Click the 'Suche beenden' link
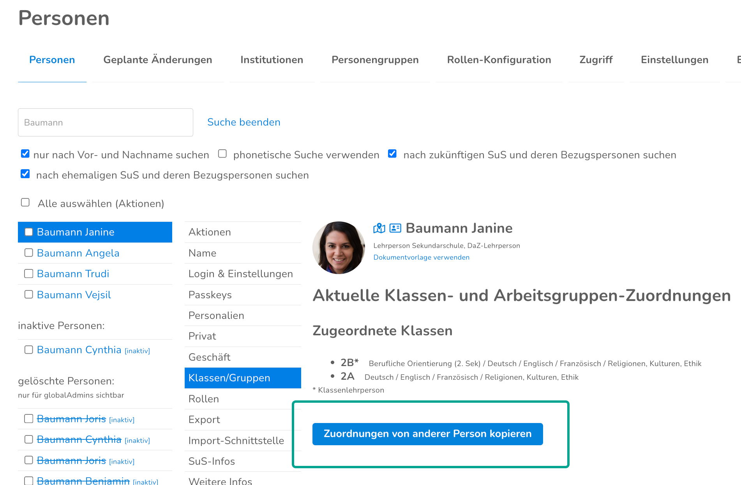This screenshot has width=741, height=485. coord(244,122)
